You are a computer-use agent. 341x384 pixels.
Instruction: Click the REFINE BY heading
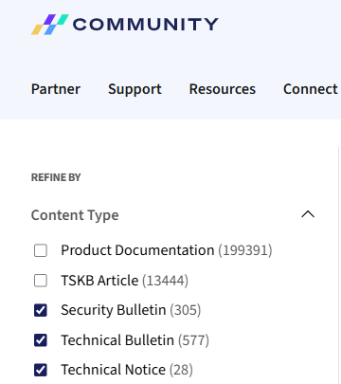56,177
